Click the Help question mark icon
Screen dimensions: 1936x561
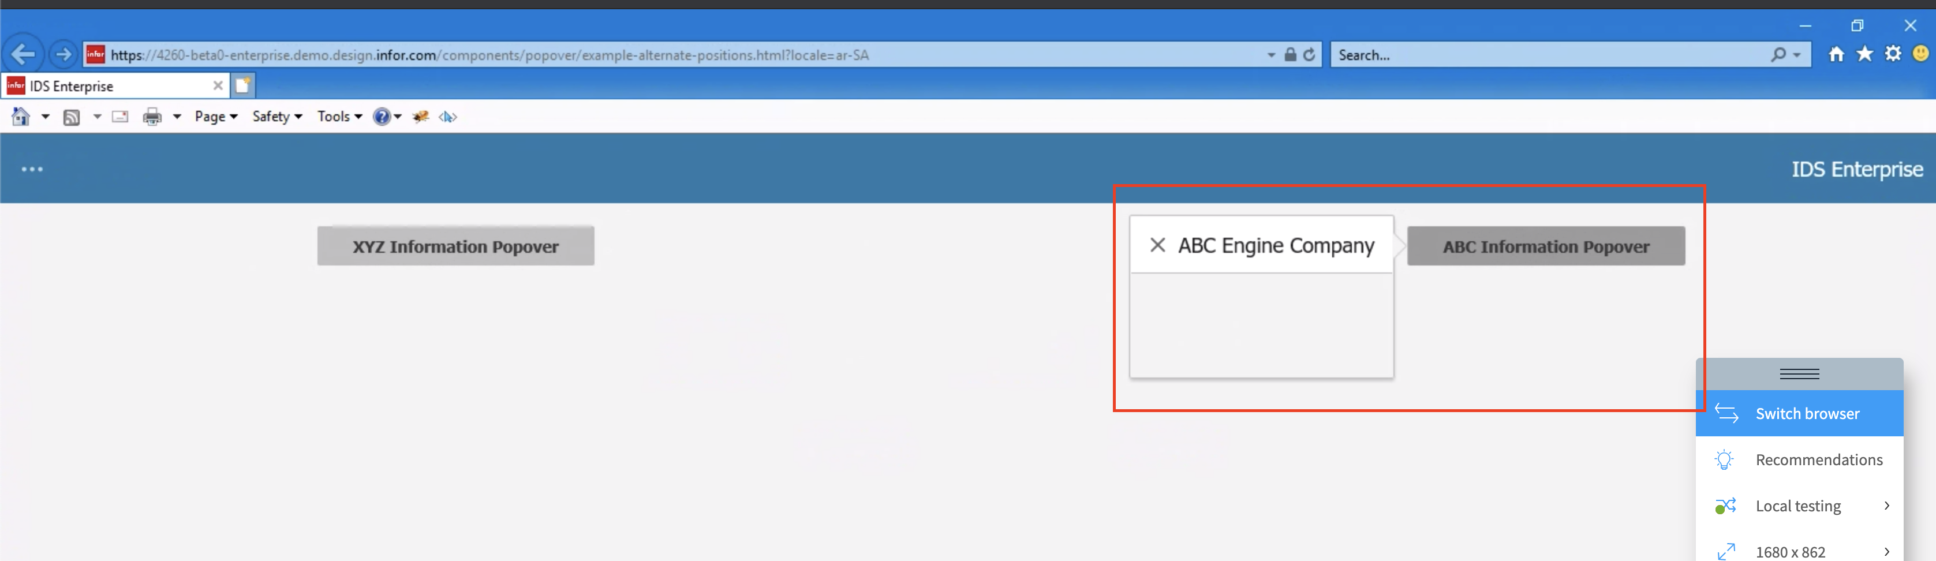tap(382, 117)
